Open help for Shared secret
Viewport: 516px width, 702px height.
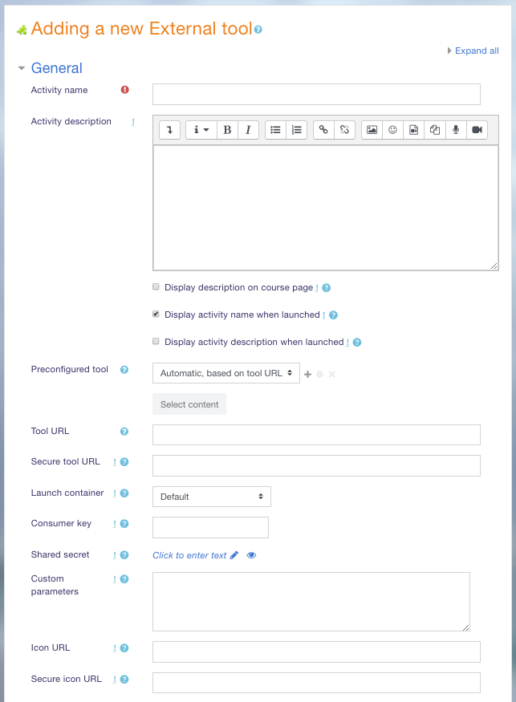[124, 555]
